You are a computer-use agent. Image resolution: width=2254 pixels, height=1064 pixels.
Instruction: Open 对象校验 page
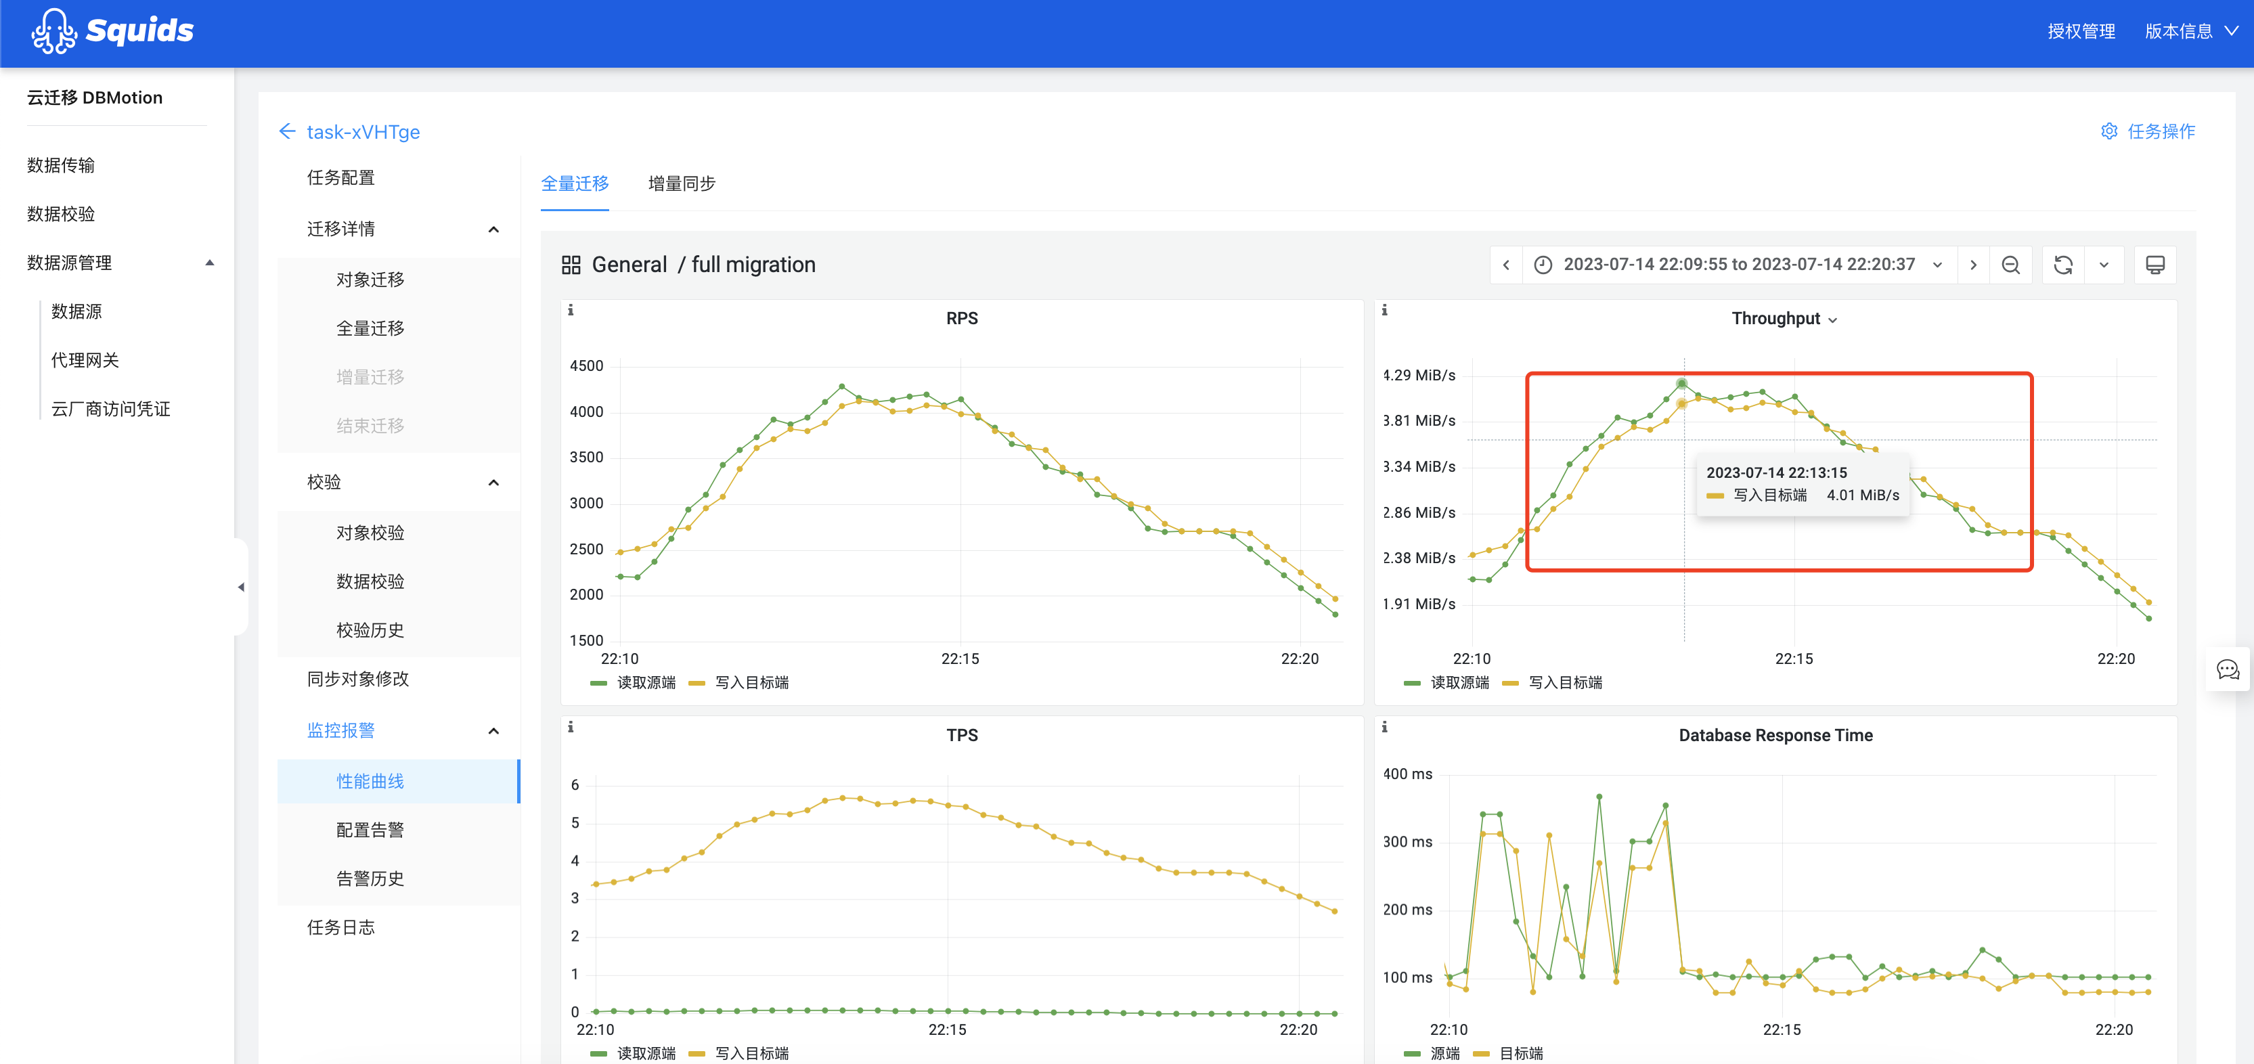click(x=370, y=533)
